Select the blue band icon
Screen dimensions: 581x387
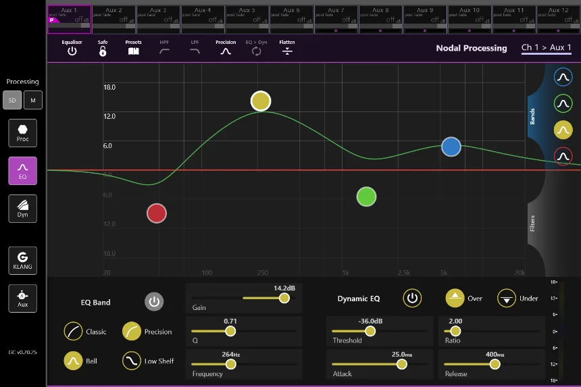pos(563,77)
